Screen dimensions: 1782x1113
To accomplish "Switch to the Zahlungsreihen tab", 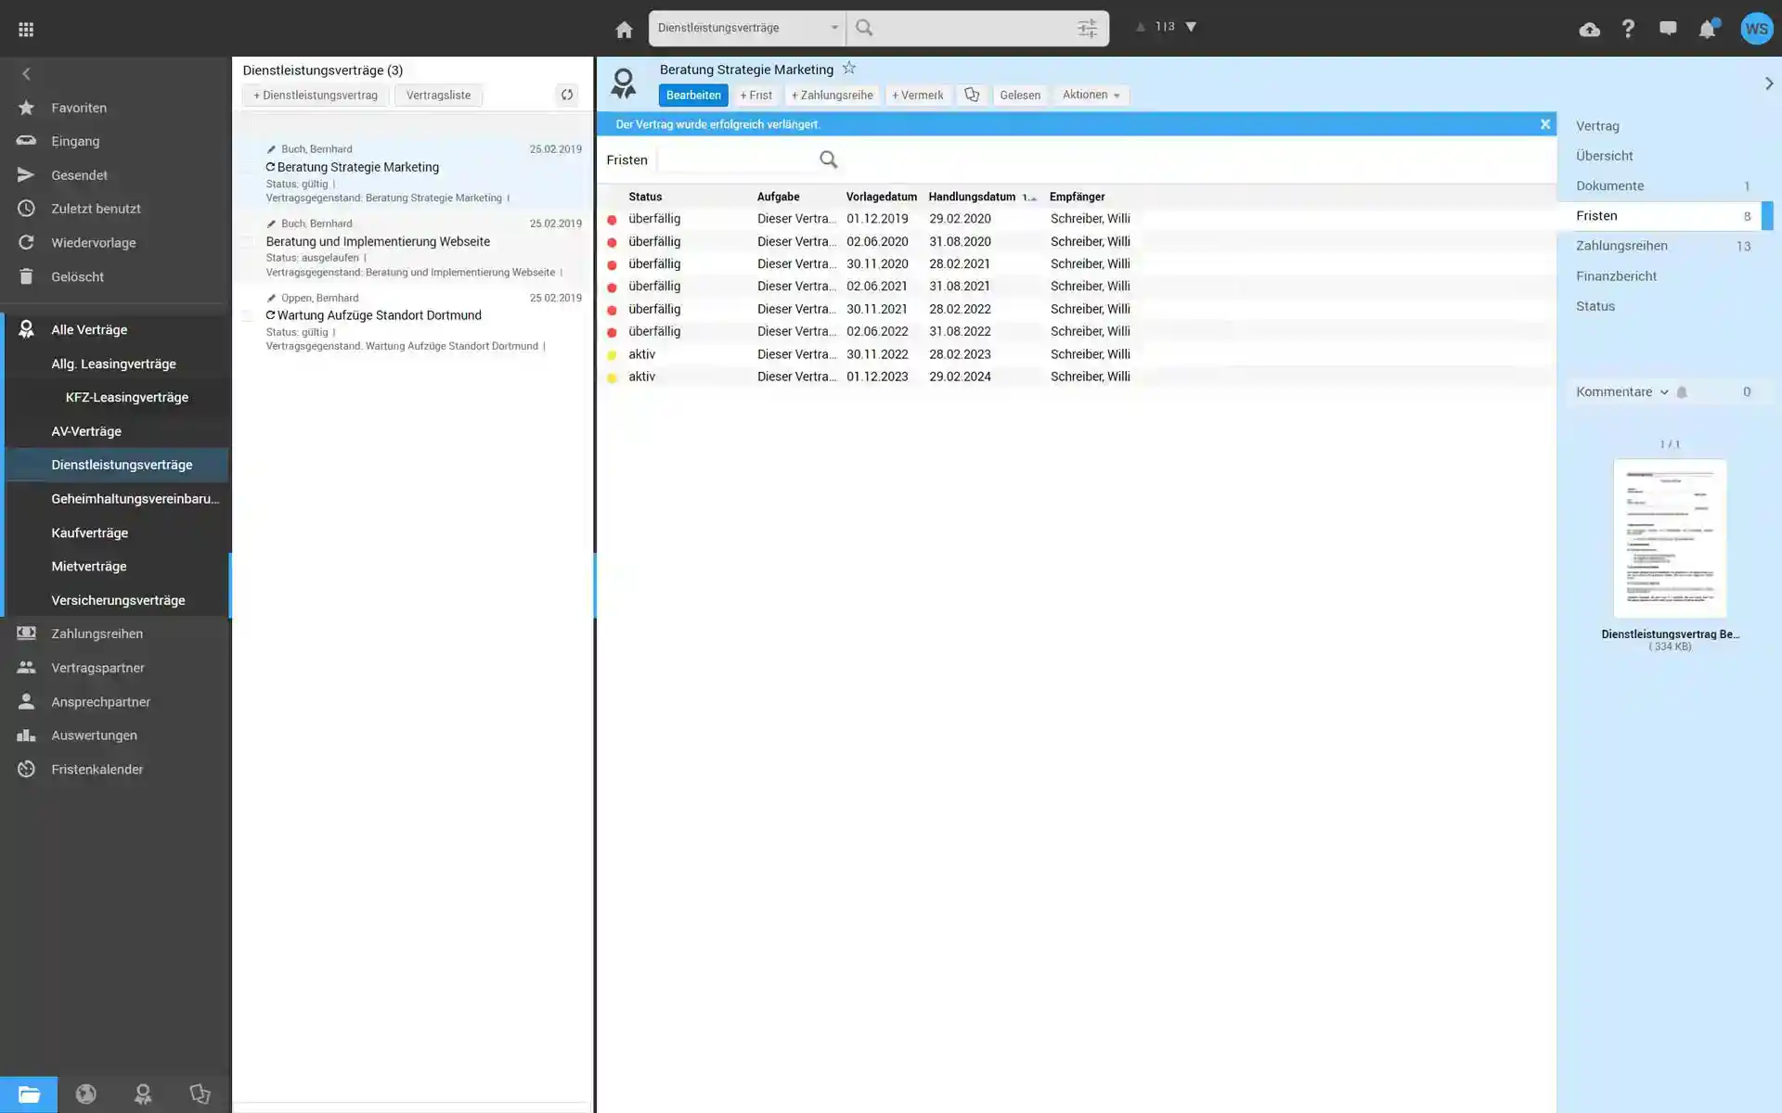I will [x=1621, y=246].
